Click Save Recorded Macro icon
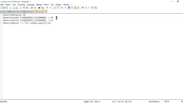Image resolution: width=183 pixels, height=103 pixels. coord(96,8)
